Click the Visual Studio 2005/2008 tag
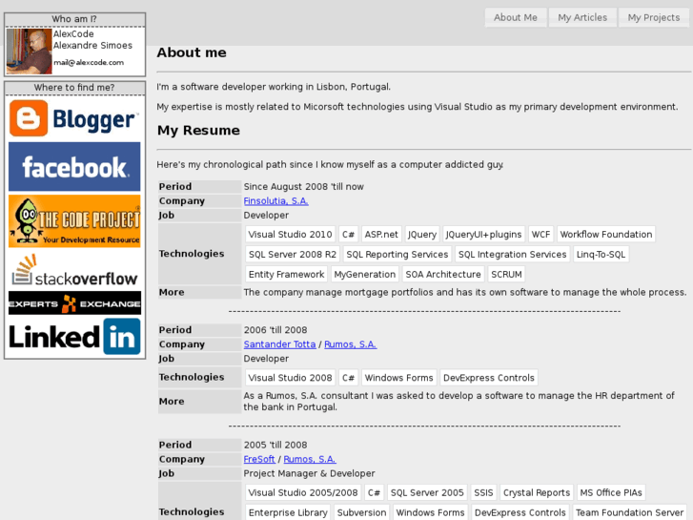Viewport: 693px width, 520px height. (x=303, y=492)
